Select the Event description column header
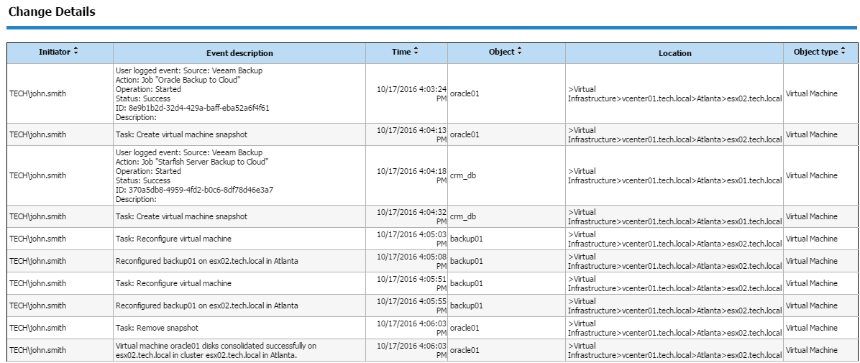860x363 pixels. [x=239, y=53]
